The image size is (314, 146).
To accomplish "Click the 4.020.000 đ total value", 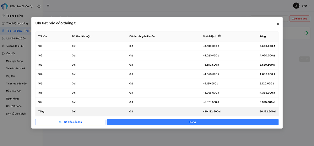I will [x=267, y=56].
